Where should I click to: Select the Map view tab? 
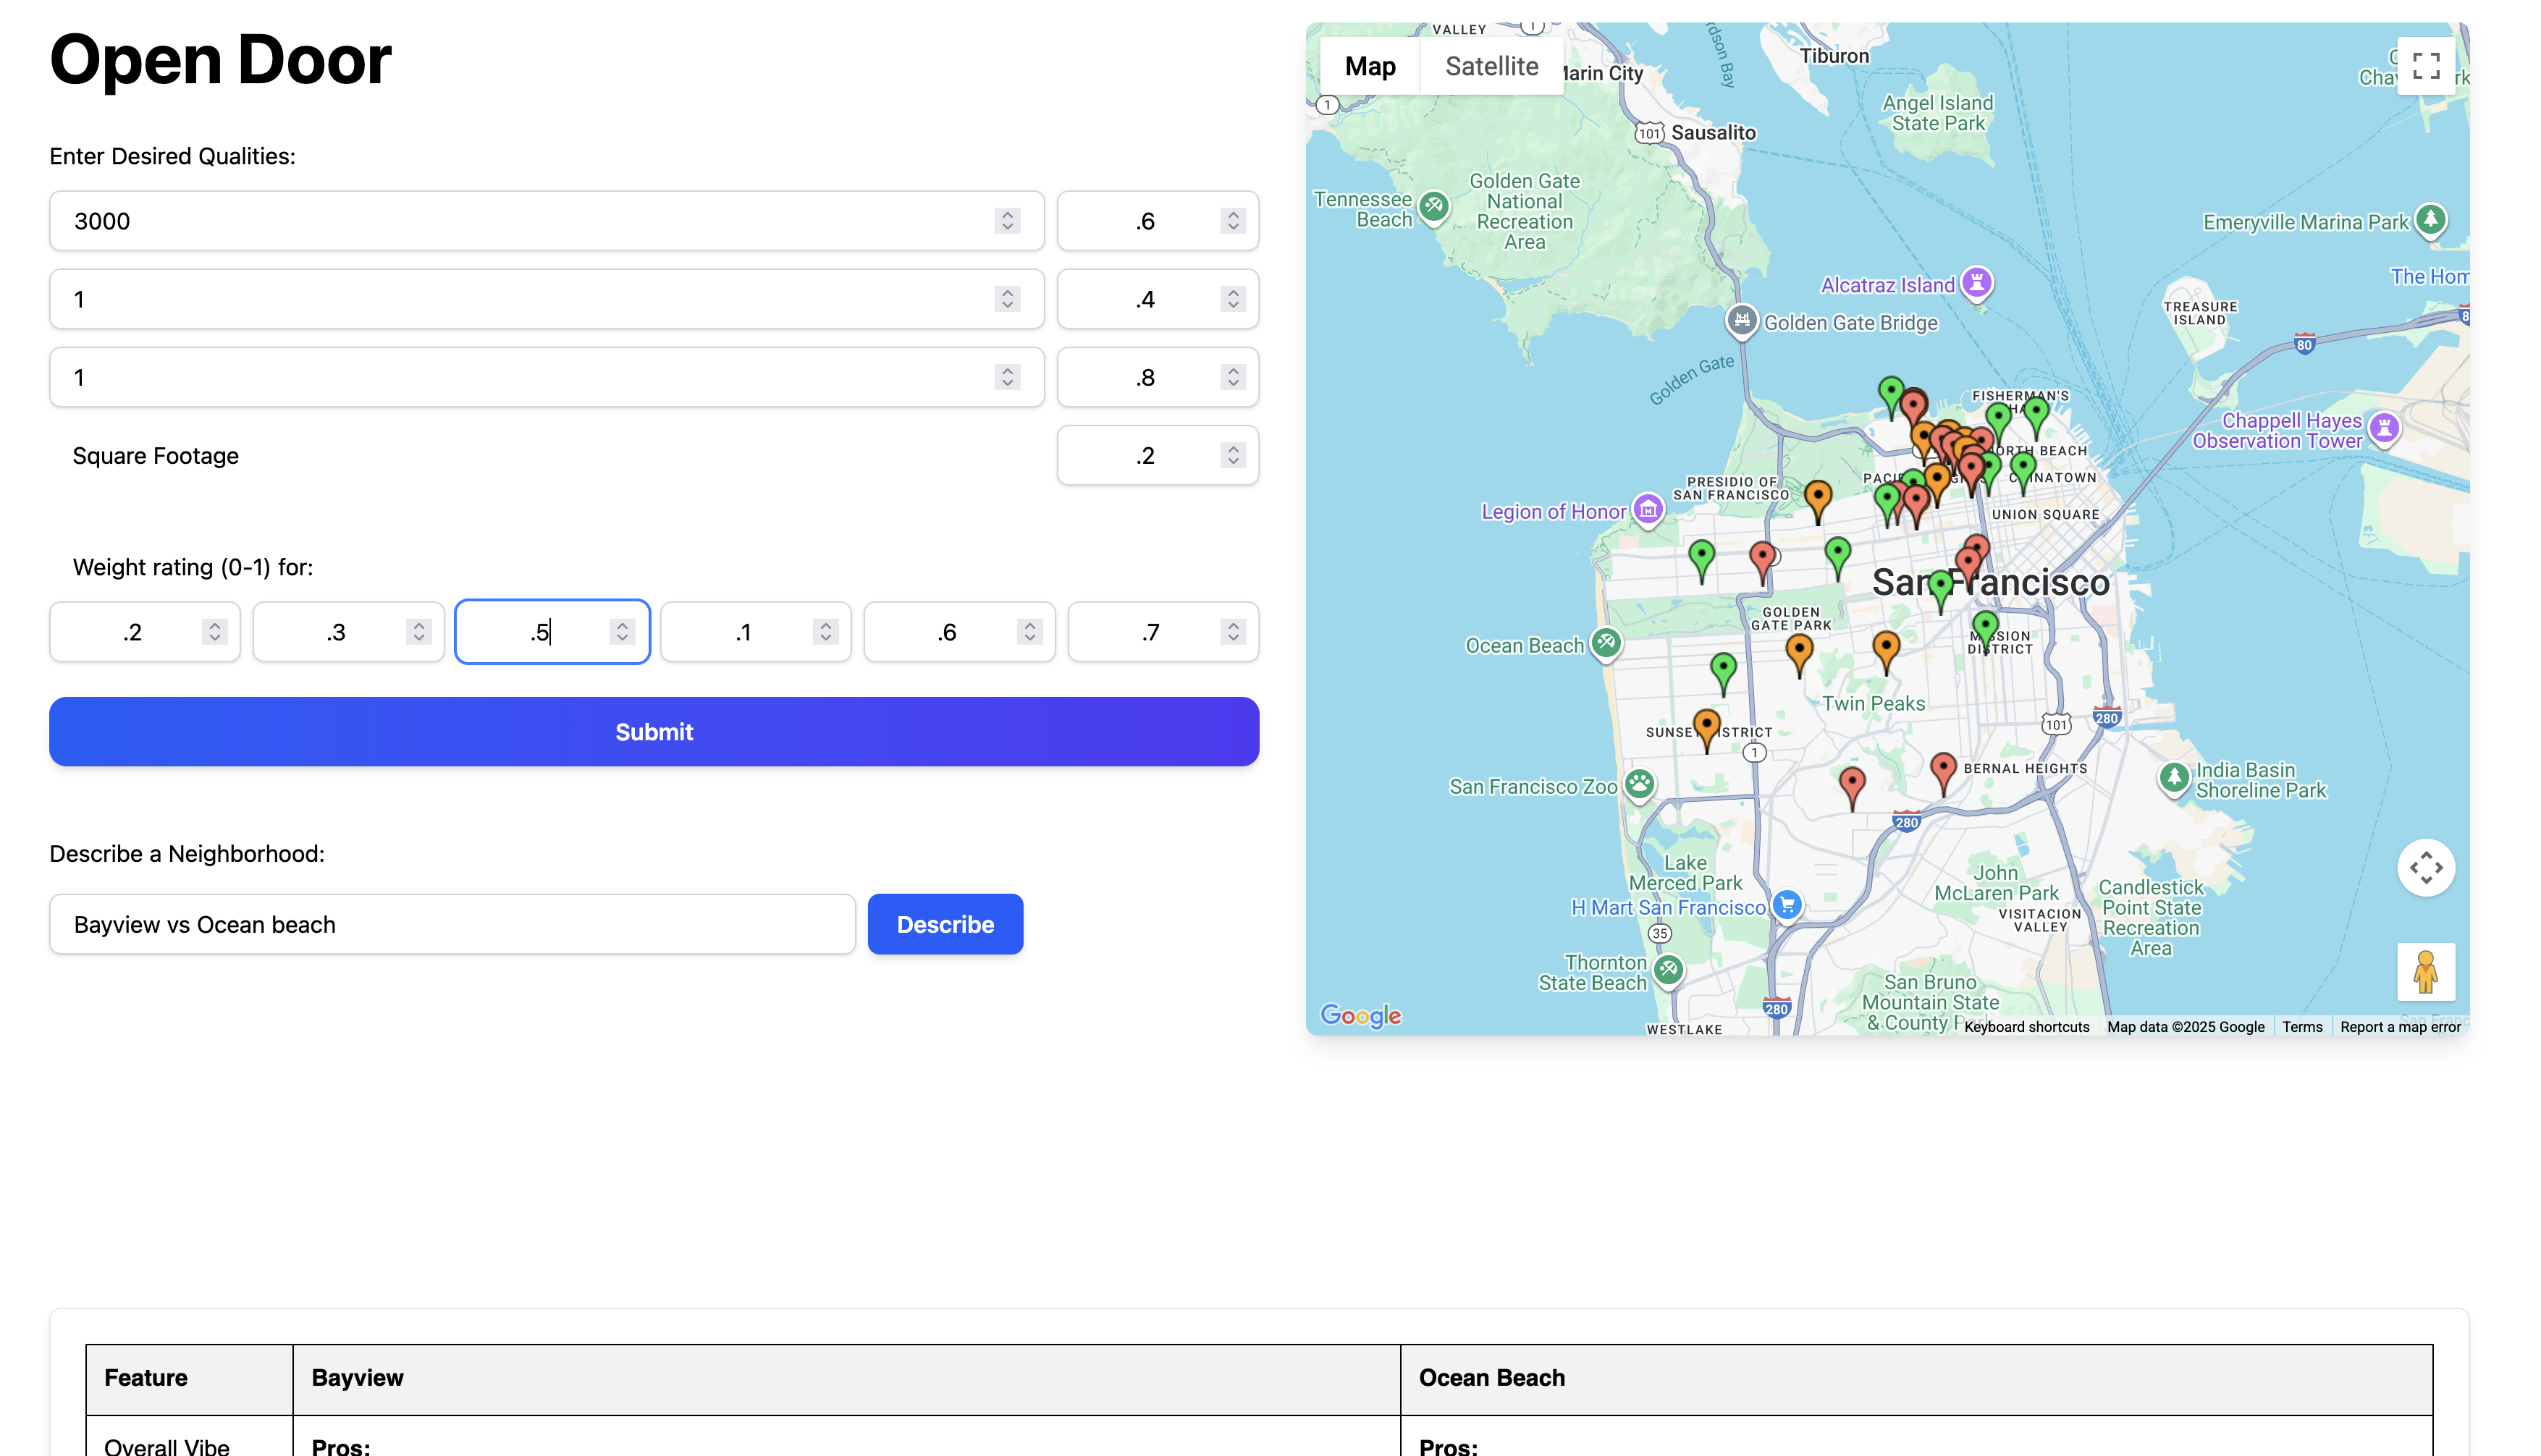pos(1370,66)
